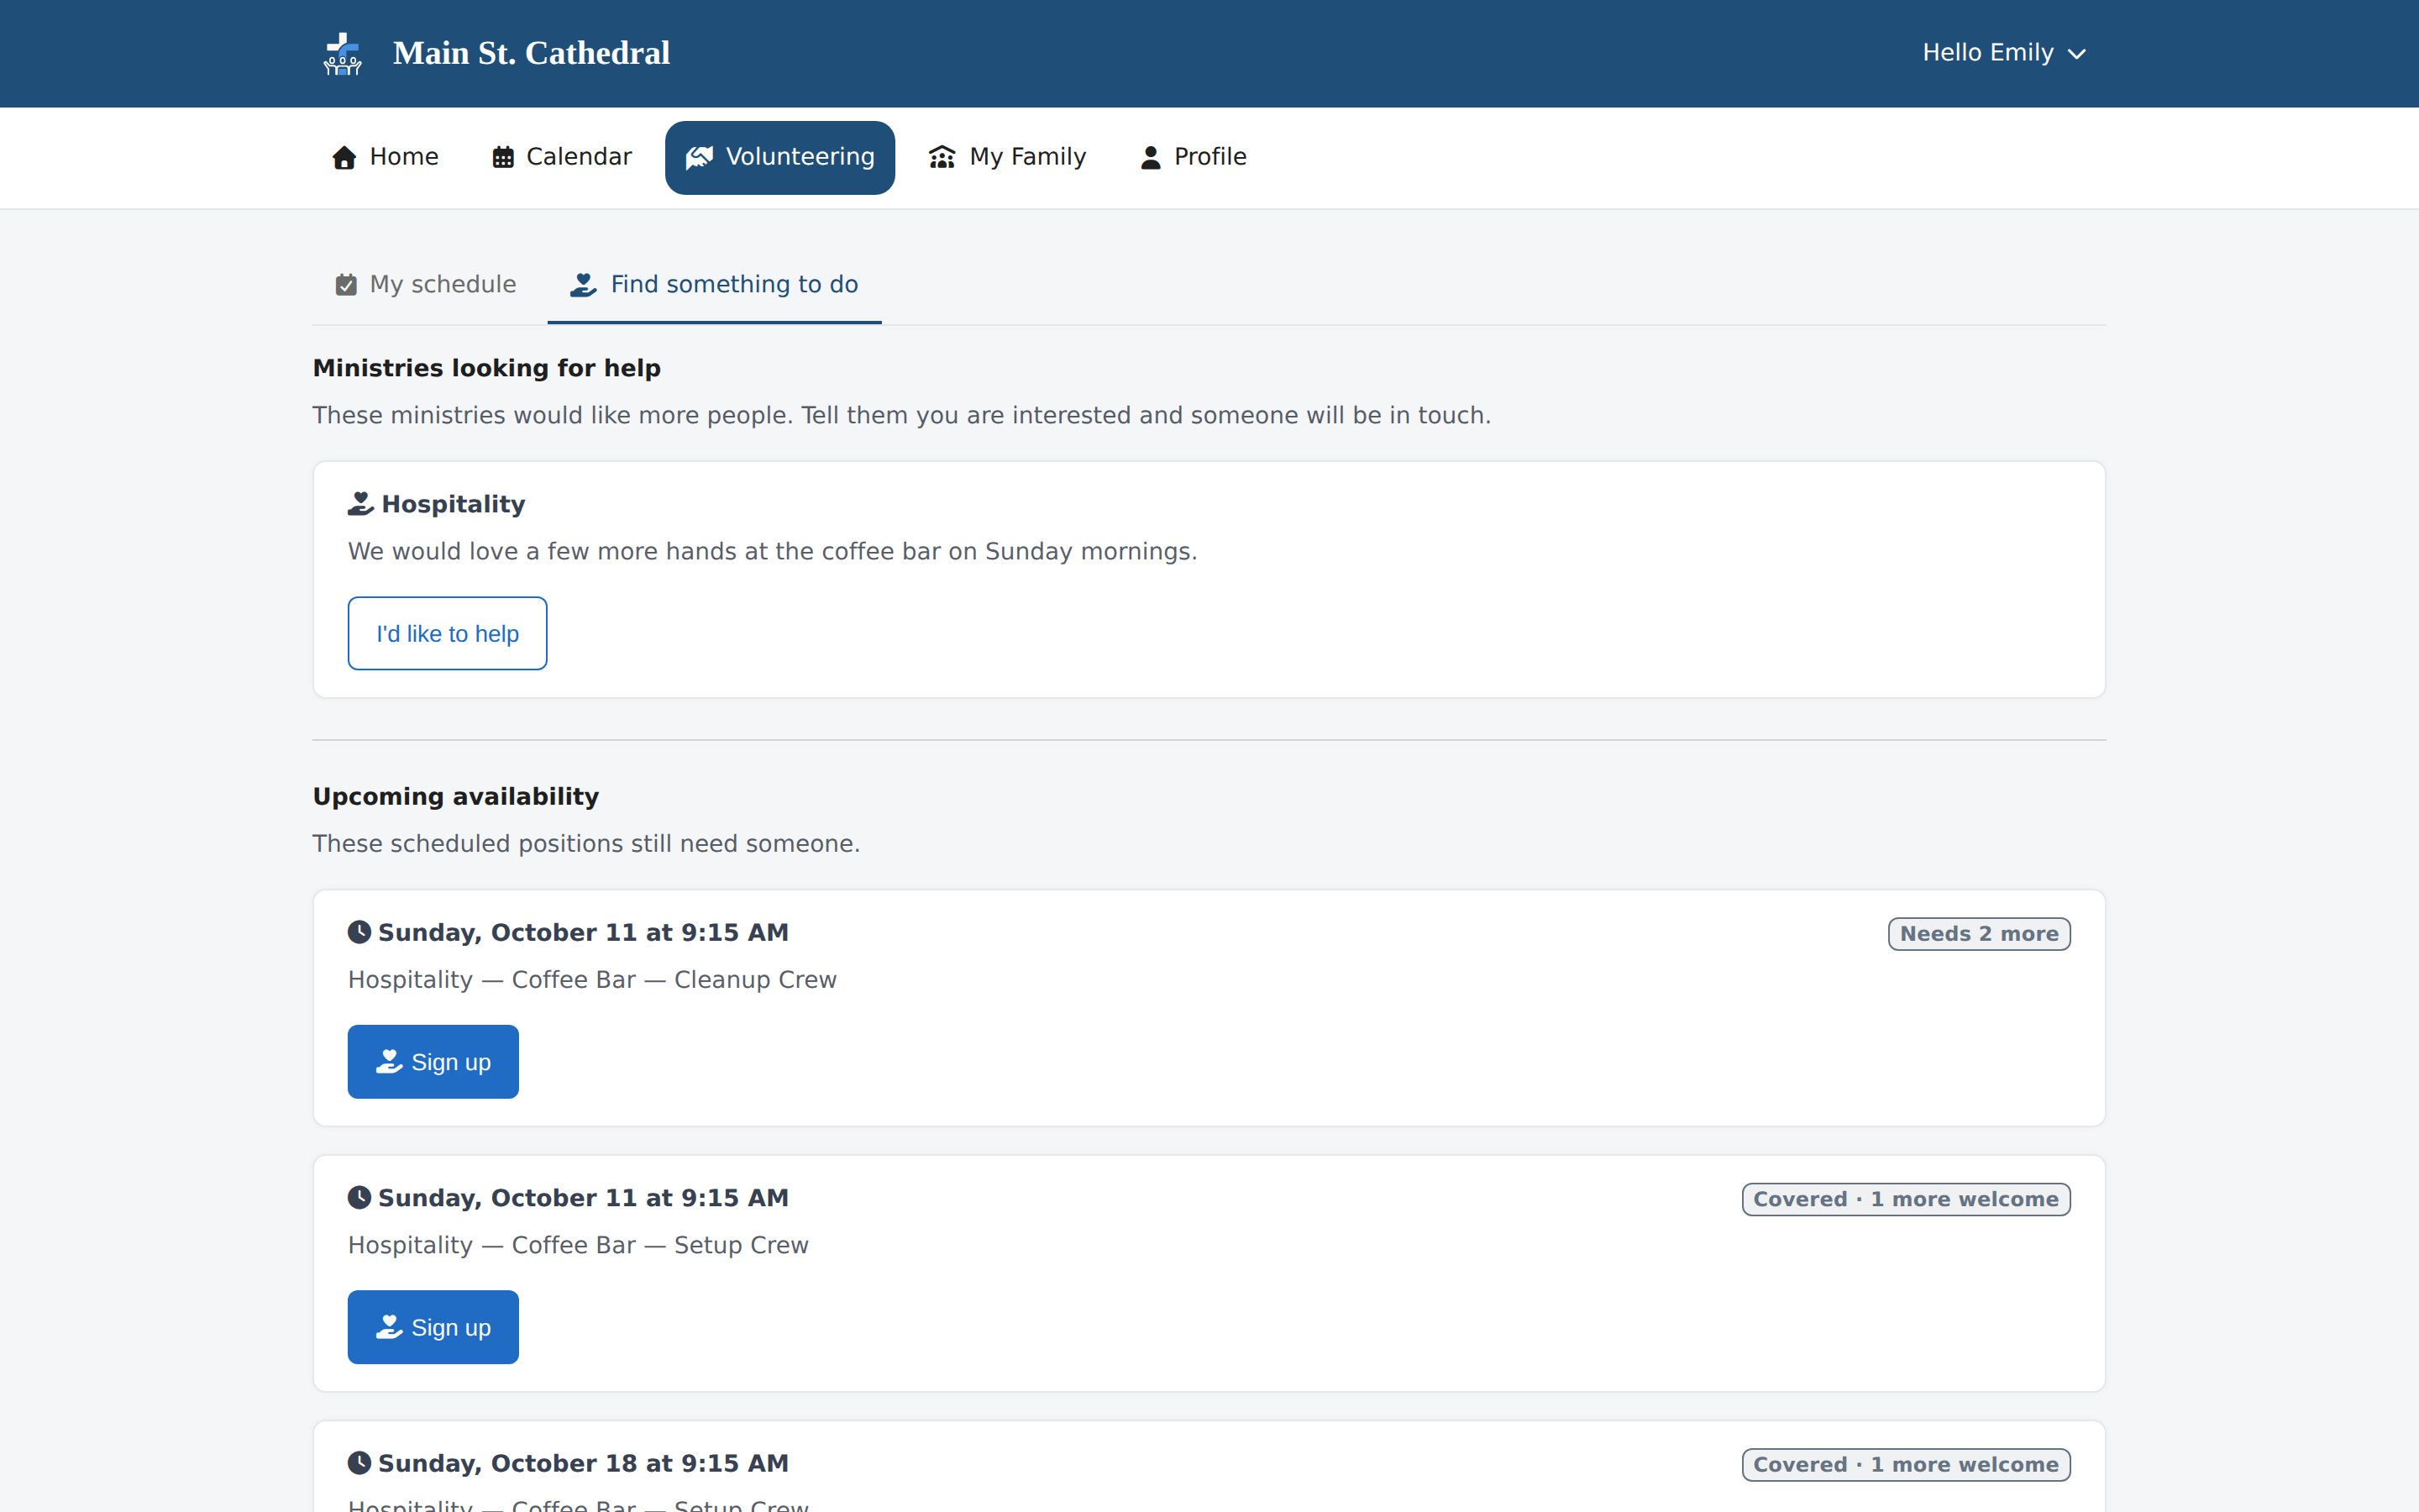Click Hospitality — Coffee Bar — Cleanup Crew text

coord(592,980)
